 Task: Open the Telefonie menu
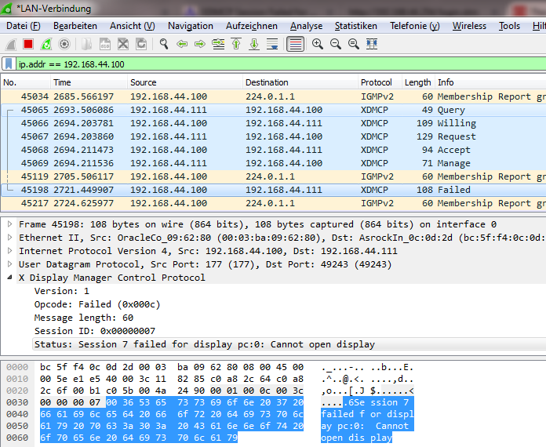coord(415,26)
